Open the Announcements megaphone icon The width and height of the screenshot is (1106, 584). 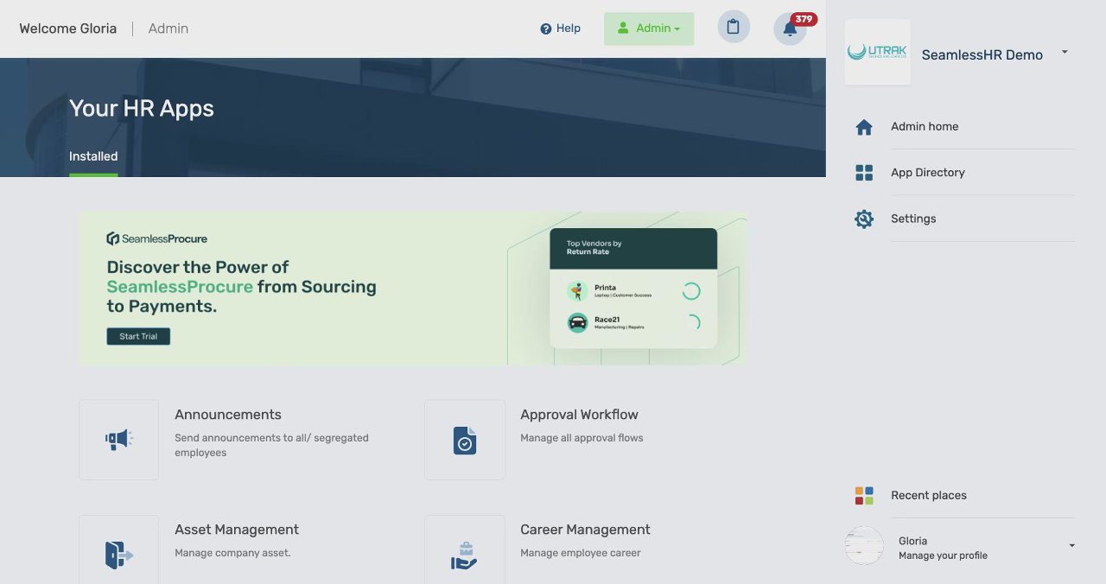pyautogui.click(x=118, y=440)
